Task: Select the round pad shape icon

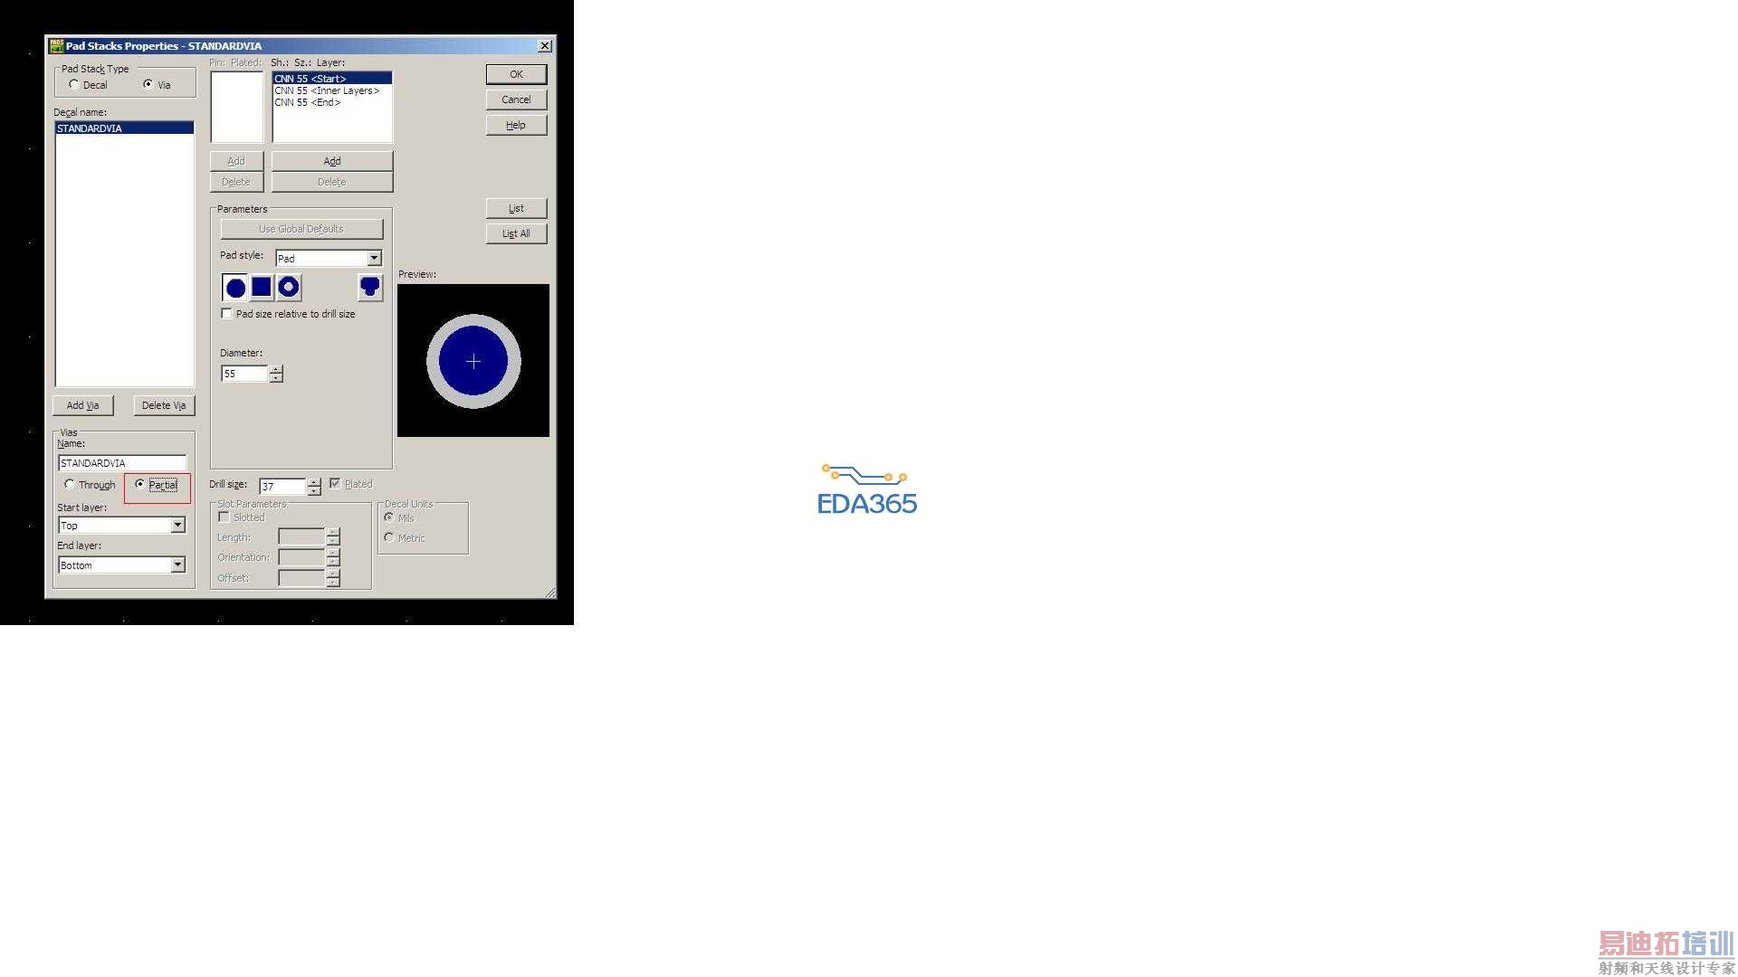Action: point(235,288)
